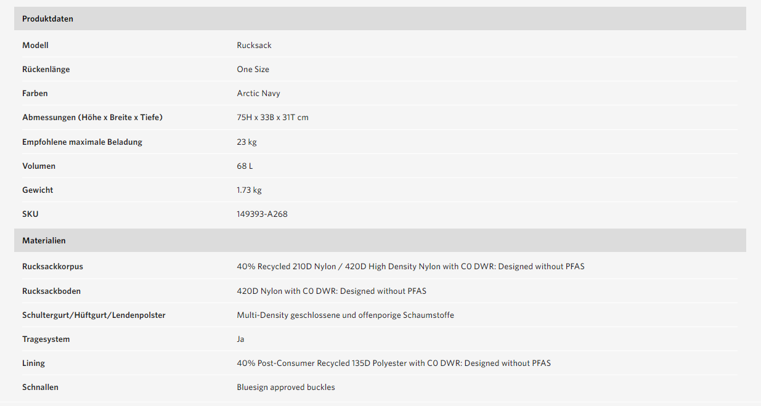761x406 pixels.
Task: Click the 23 kg load value
Action: [246, 142]
